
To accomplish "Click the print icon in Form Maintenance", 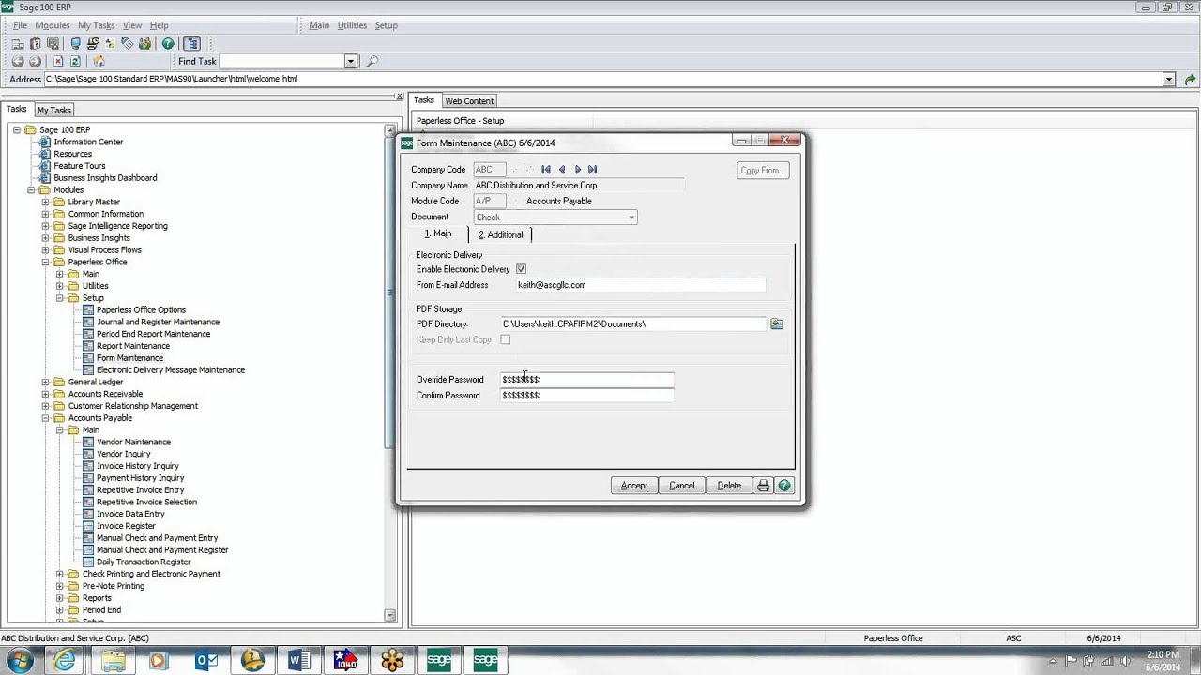I will coord(763,486).
